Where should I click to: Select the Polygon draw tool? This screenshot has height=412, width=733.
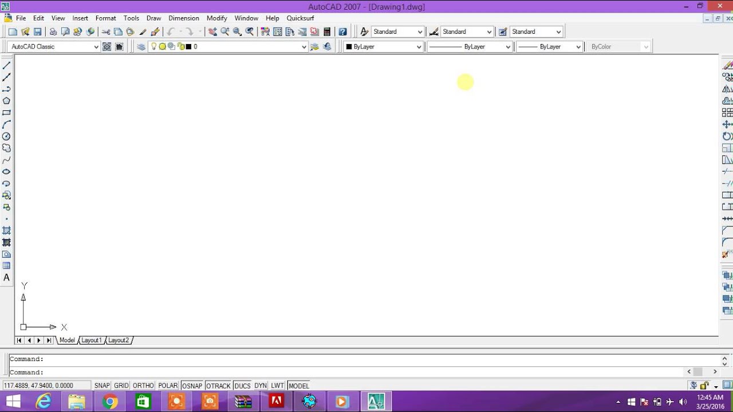pyautogui.click(x=7, y=101)
